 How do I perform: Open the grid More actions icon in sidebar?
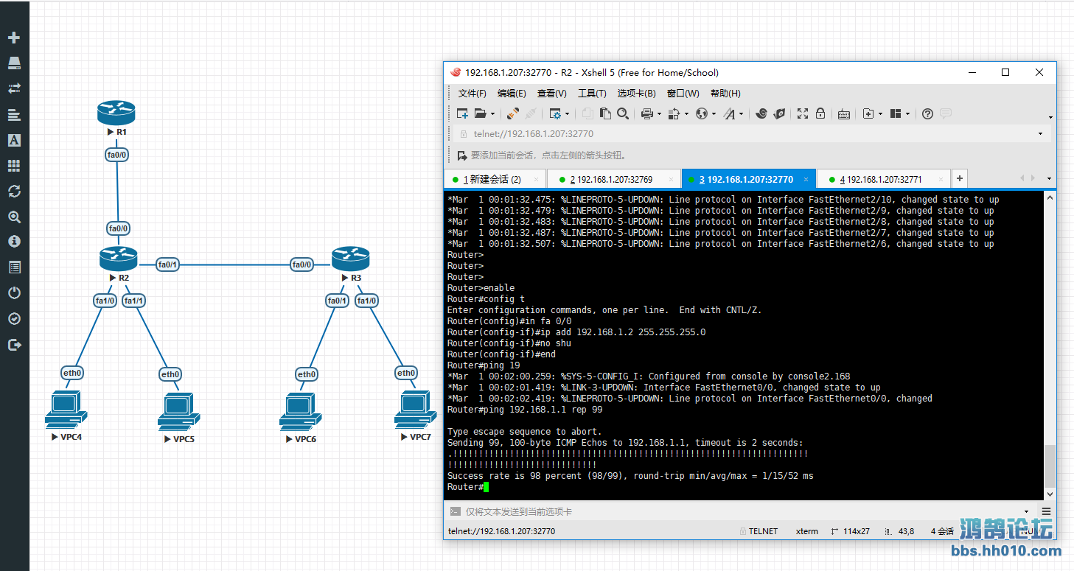14,166
